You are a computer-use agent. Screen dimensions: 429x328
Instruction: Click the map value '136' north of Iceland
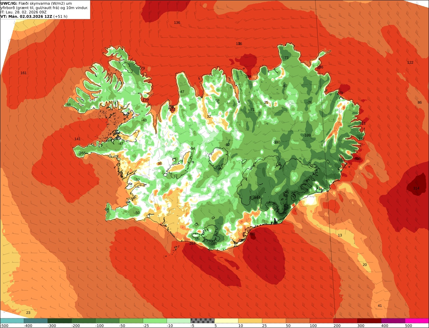click(x=177, y=22)
